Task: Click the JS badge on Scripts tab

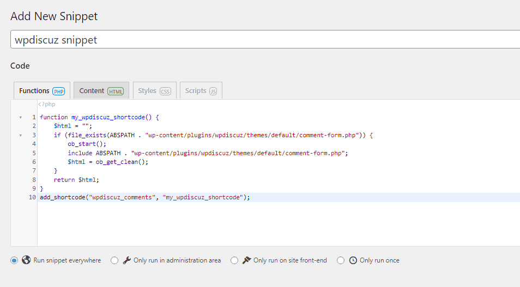Action: 213,91
